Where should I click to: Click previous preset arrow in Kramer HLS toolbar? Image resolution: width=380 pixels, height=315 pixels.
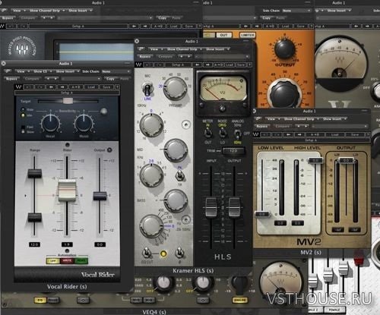[198, 65]
